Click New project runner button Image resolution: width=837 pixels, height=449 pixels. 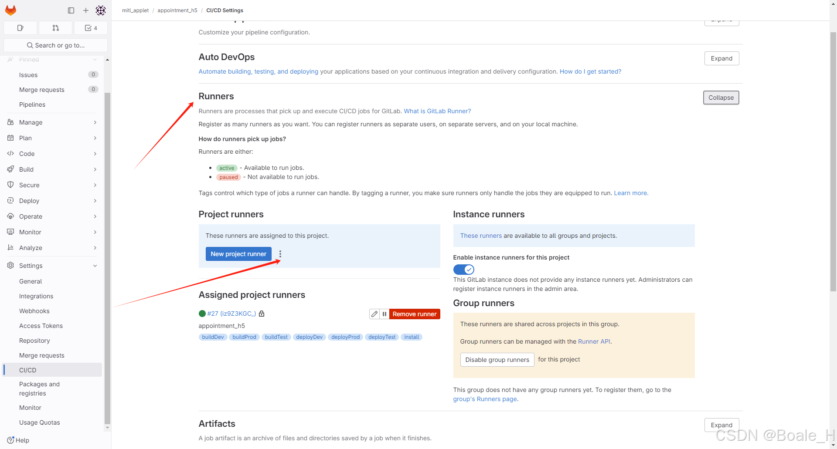coord(238,254)
